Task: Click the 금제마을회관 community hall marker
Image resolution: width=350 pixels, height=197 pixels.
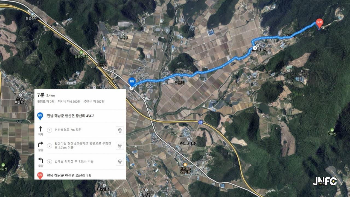Action: pos(189,139)
